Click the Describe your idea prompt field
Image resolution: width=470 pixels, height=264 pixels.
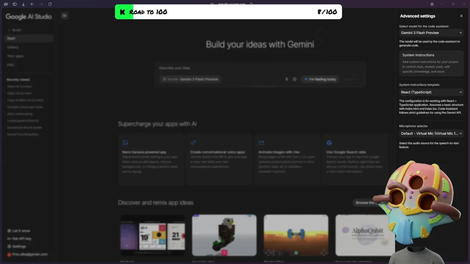tap(260, 68)
